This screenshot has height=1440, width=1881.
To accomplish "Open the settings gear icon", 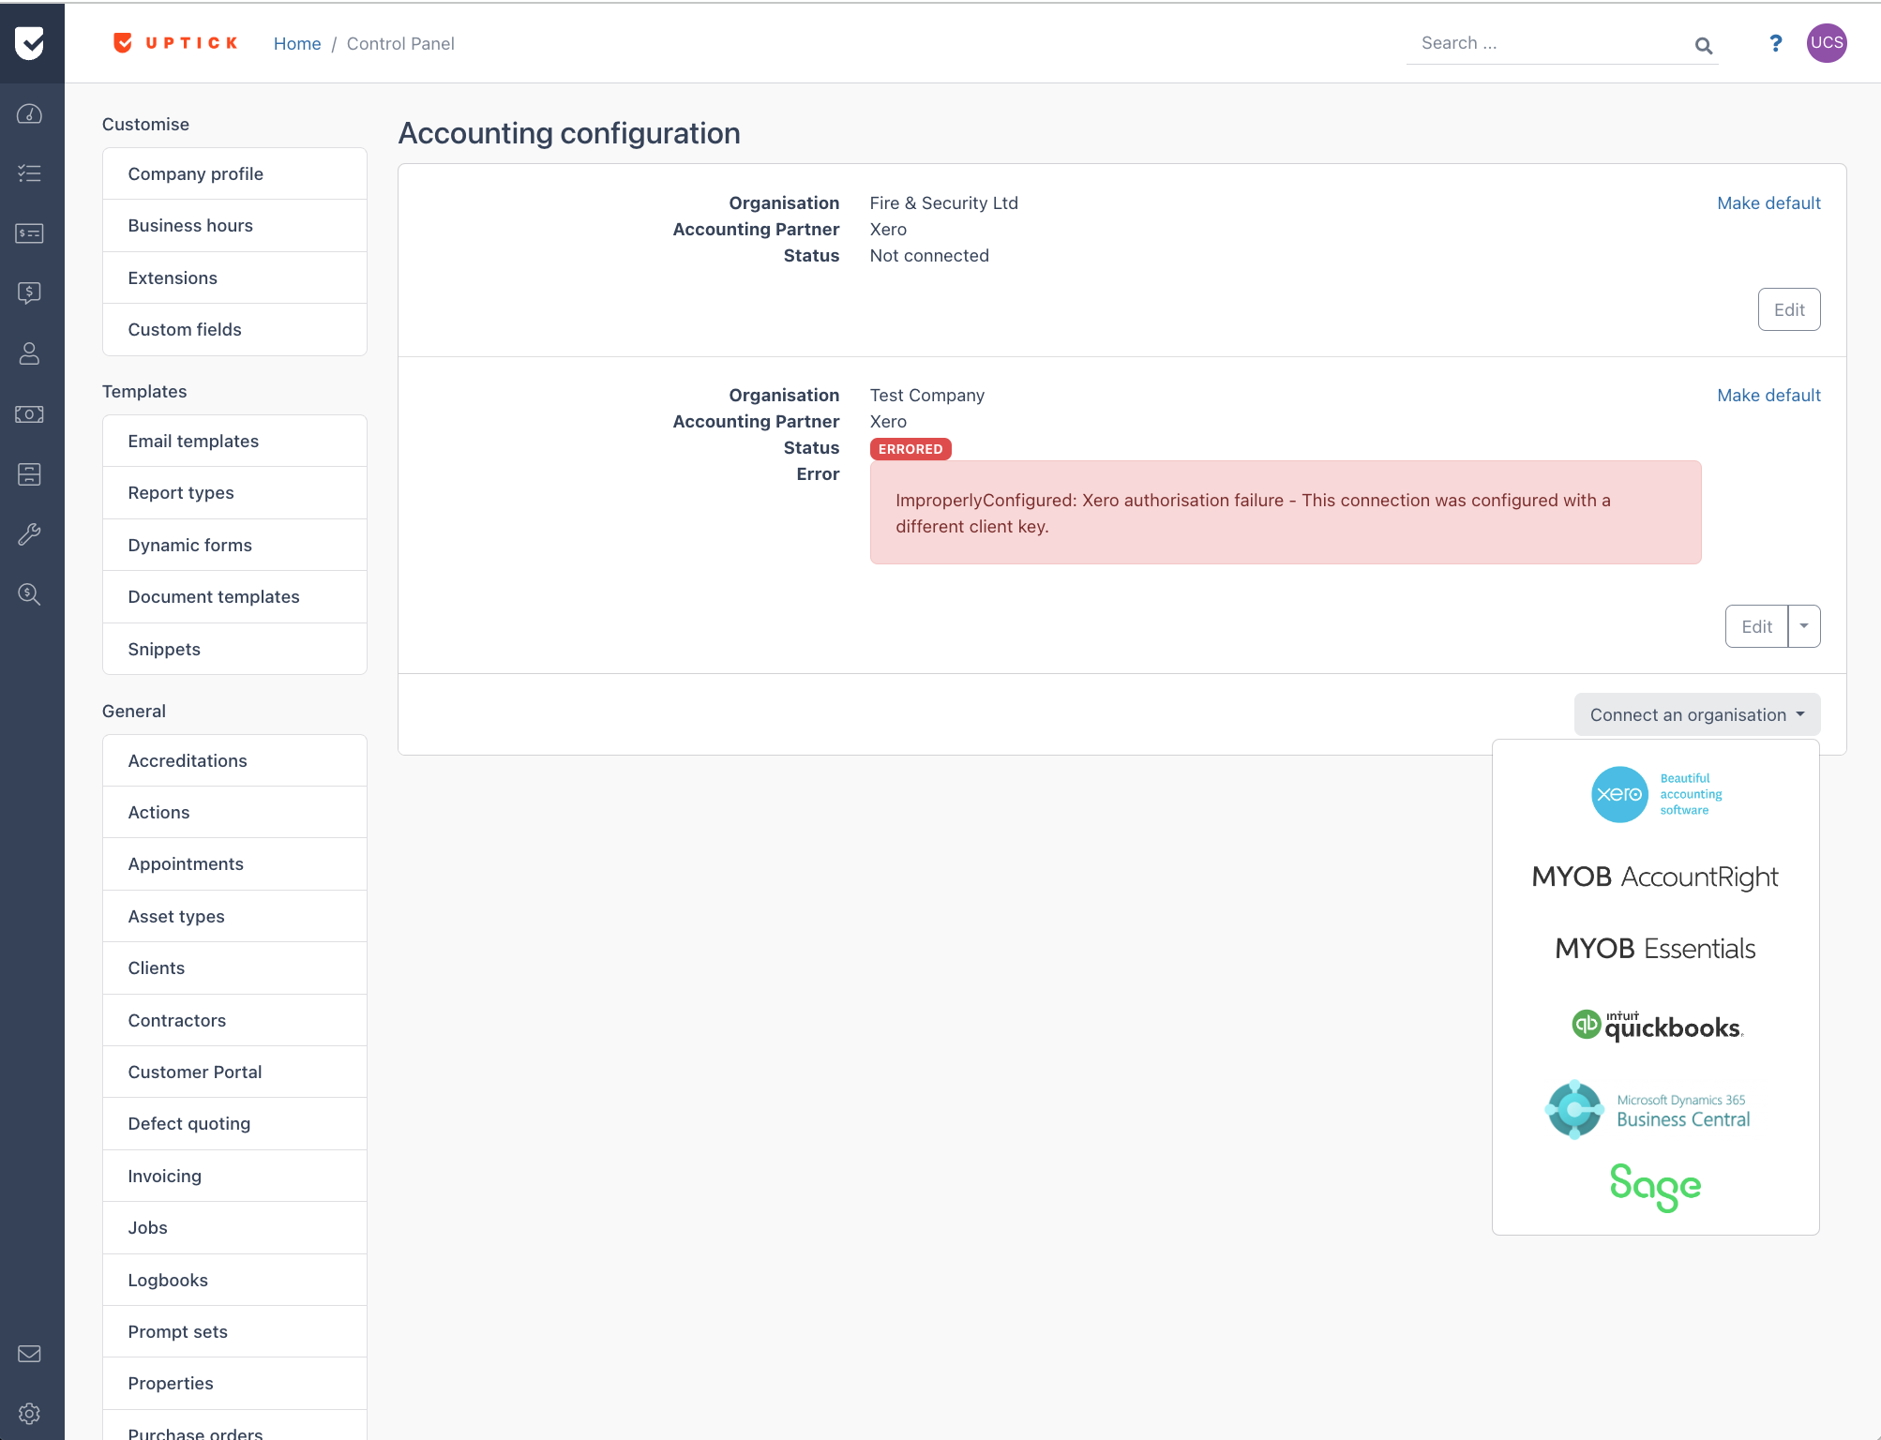I will tap(30, 1414).
